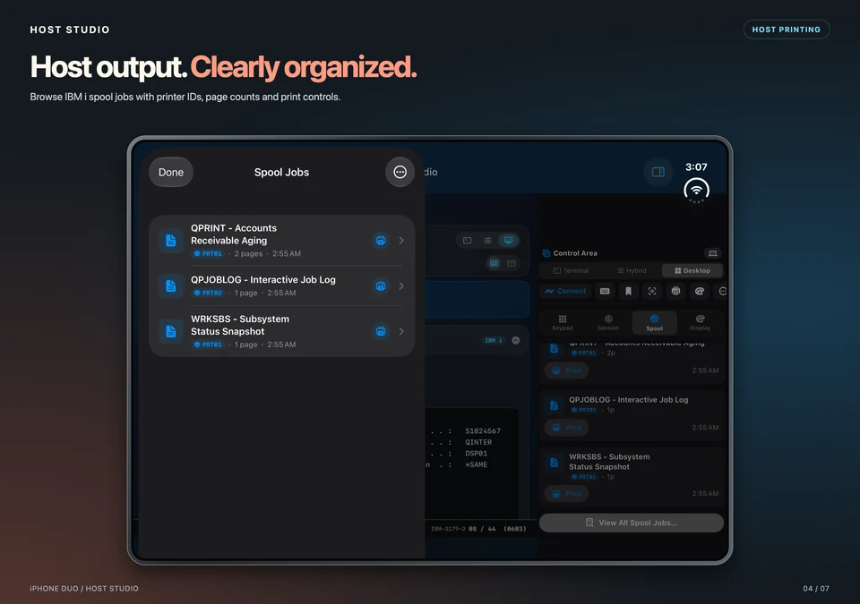Viewport: 860px width, 604px height.
Task: Toggle the sidebar panel button beside the clock
Action: click(658, 172)
